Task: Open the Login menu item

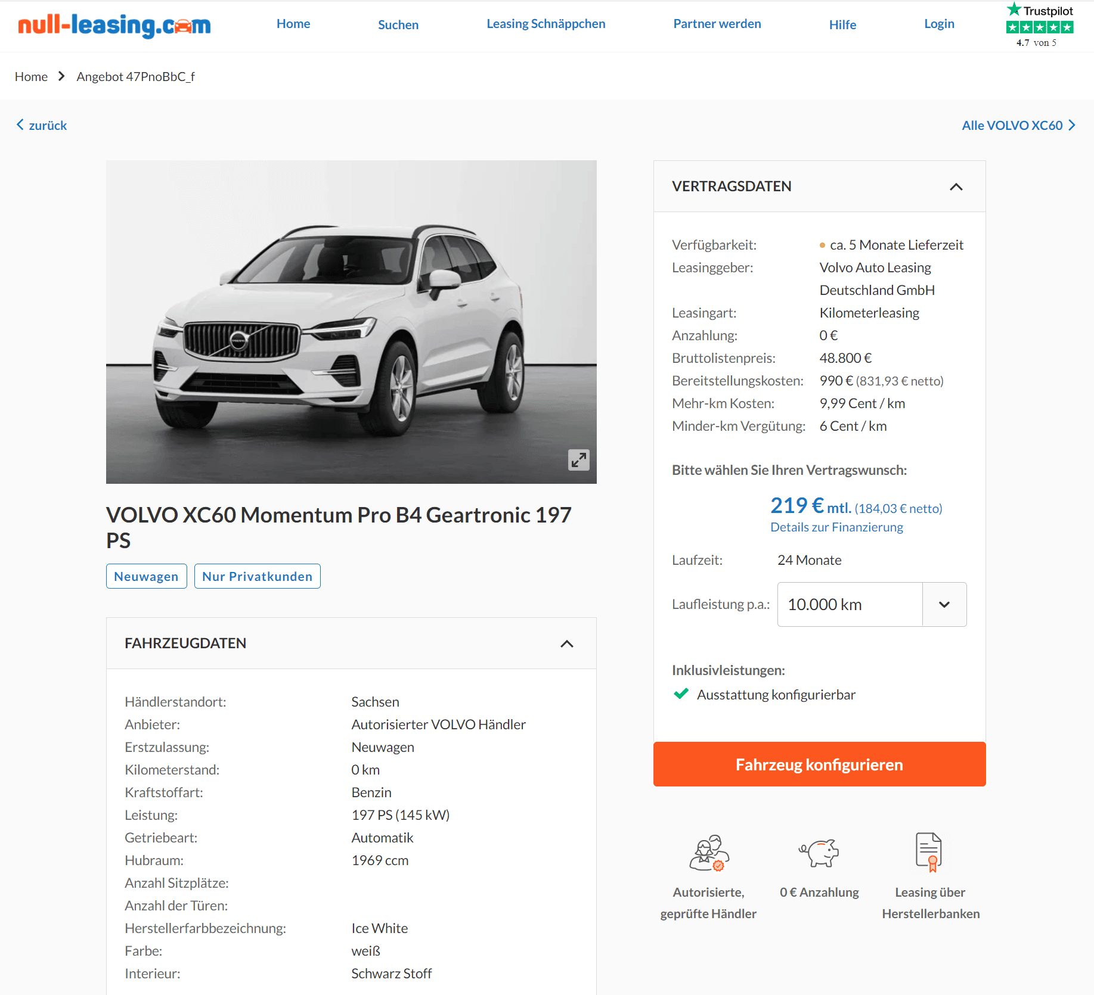Action: click(939, 24)
